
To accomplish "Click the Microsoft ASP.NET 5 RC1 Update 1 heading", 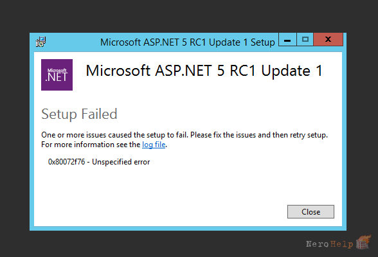I will point(204,71).
